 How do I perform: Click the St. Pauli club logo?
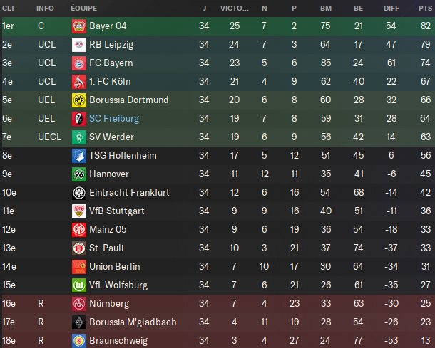[x=79, y=248]
